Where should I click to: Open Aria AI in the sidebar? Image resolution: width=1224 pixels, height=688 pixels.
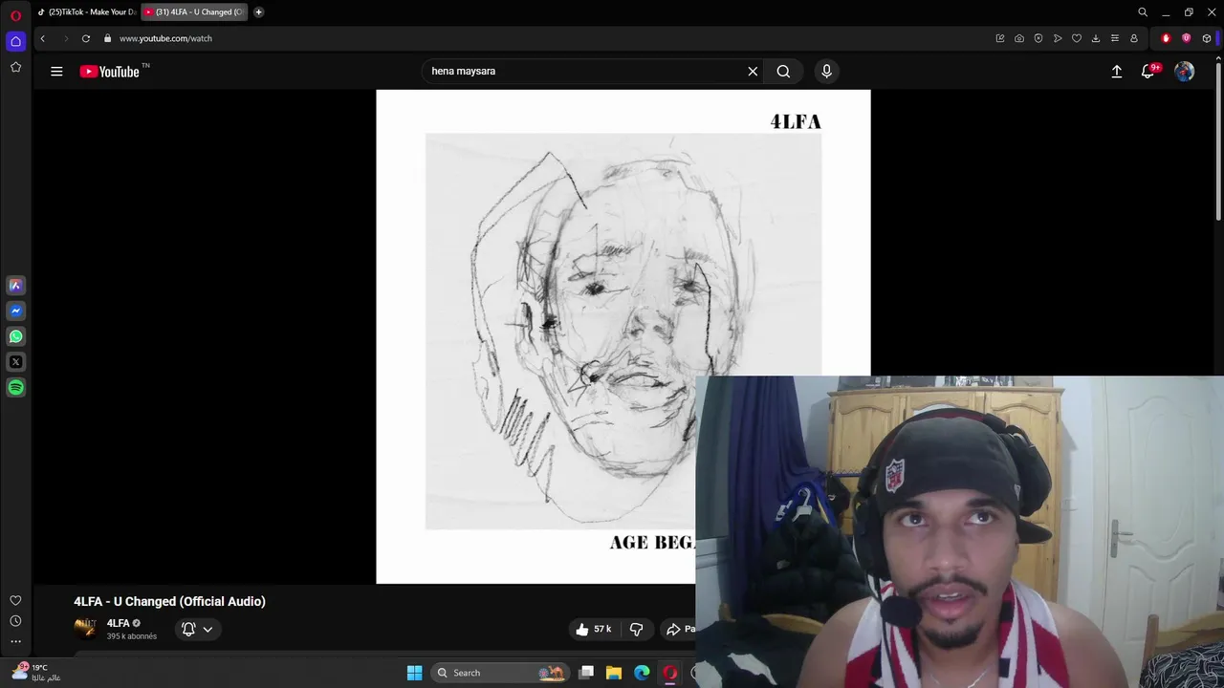(15, 285)
